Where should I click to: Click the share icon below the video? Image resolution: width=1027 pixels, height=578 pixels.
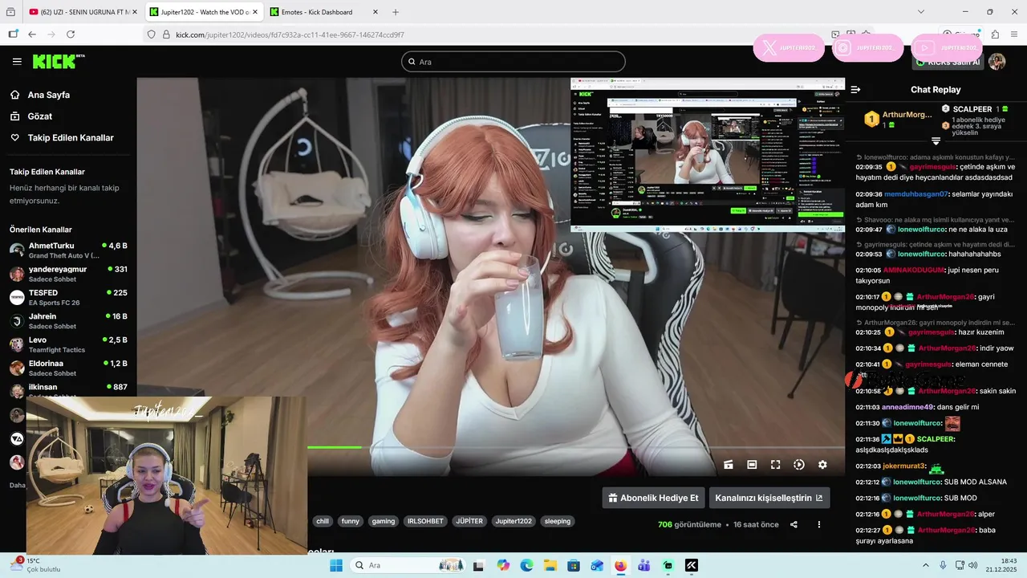(x=794, y=524)
